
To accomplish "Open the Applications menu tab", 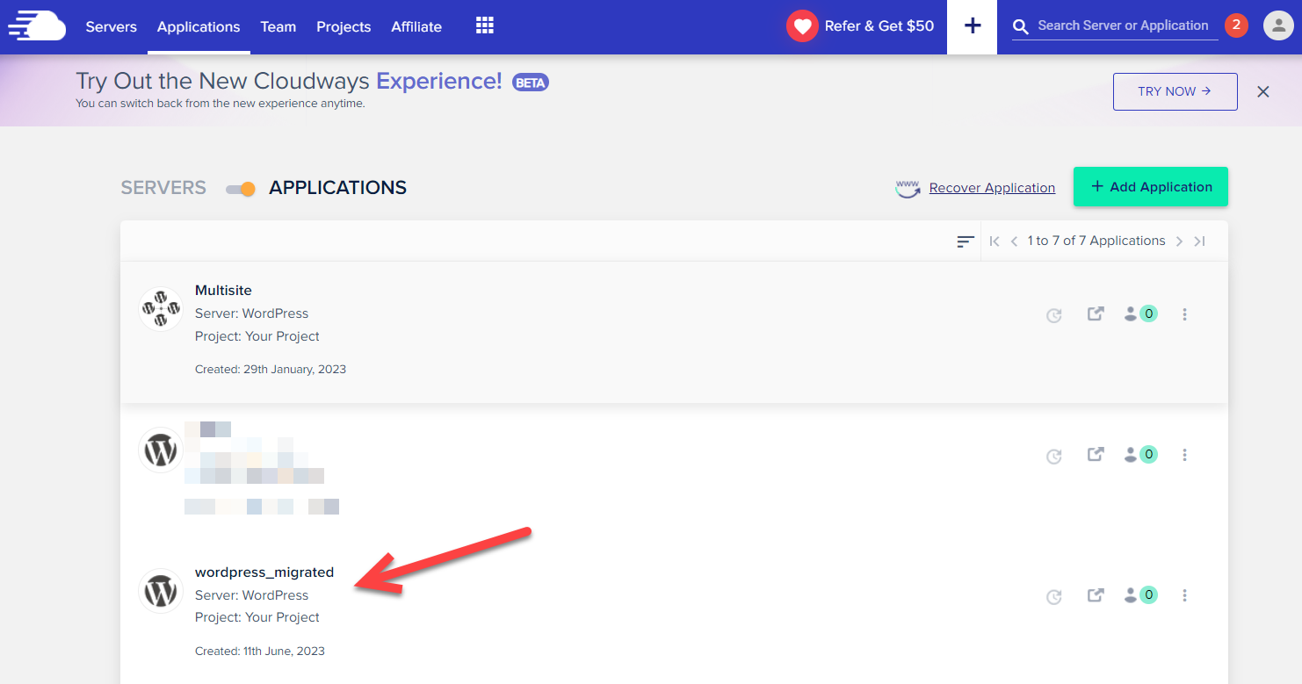I will (x=199, y=26).
